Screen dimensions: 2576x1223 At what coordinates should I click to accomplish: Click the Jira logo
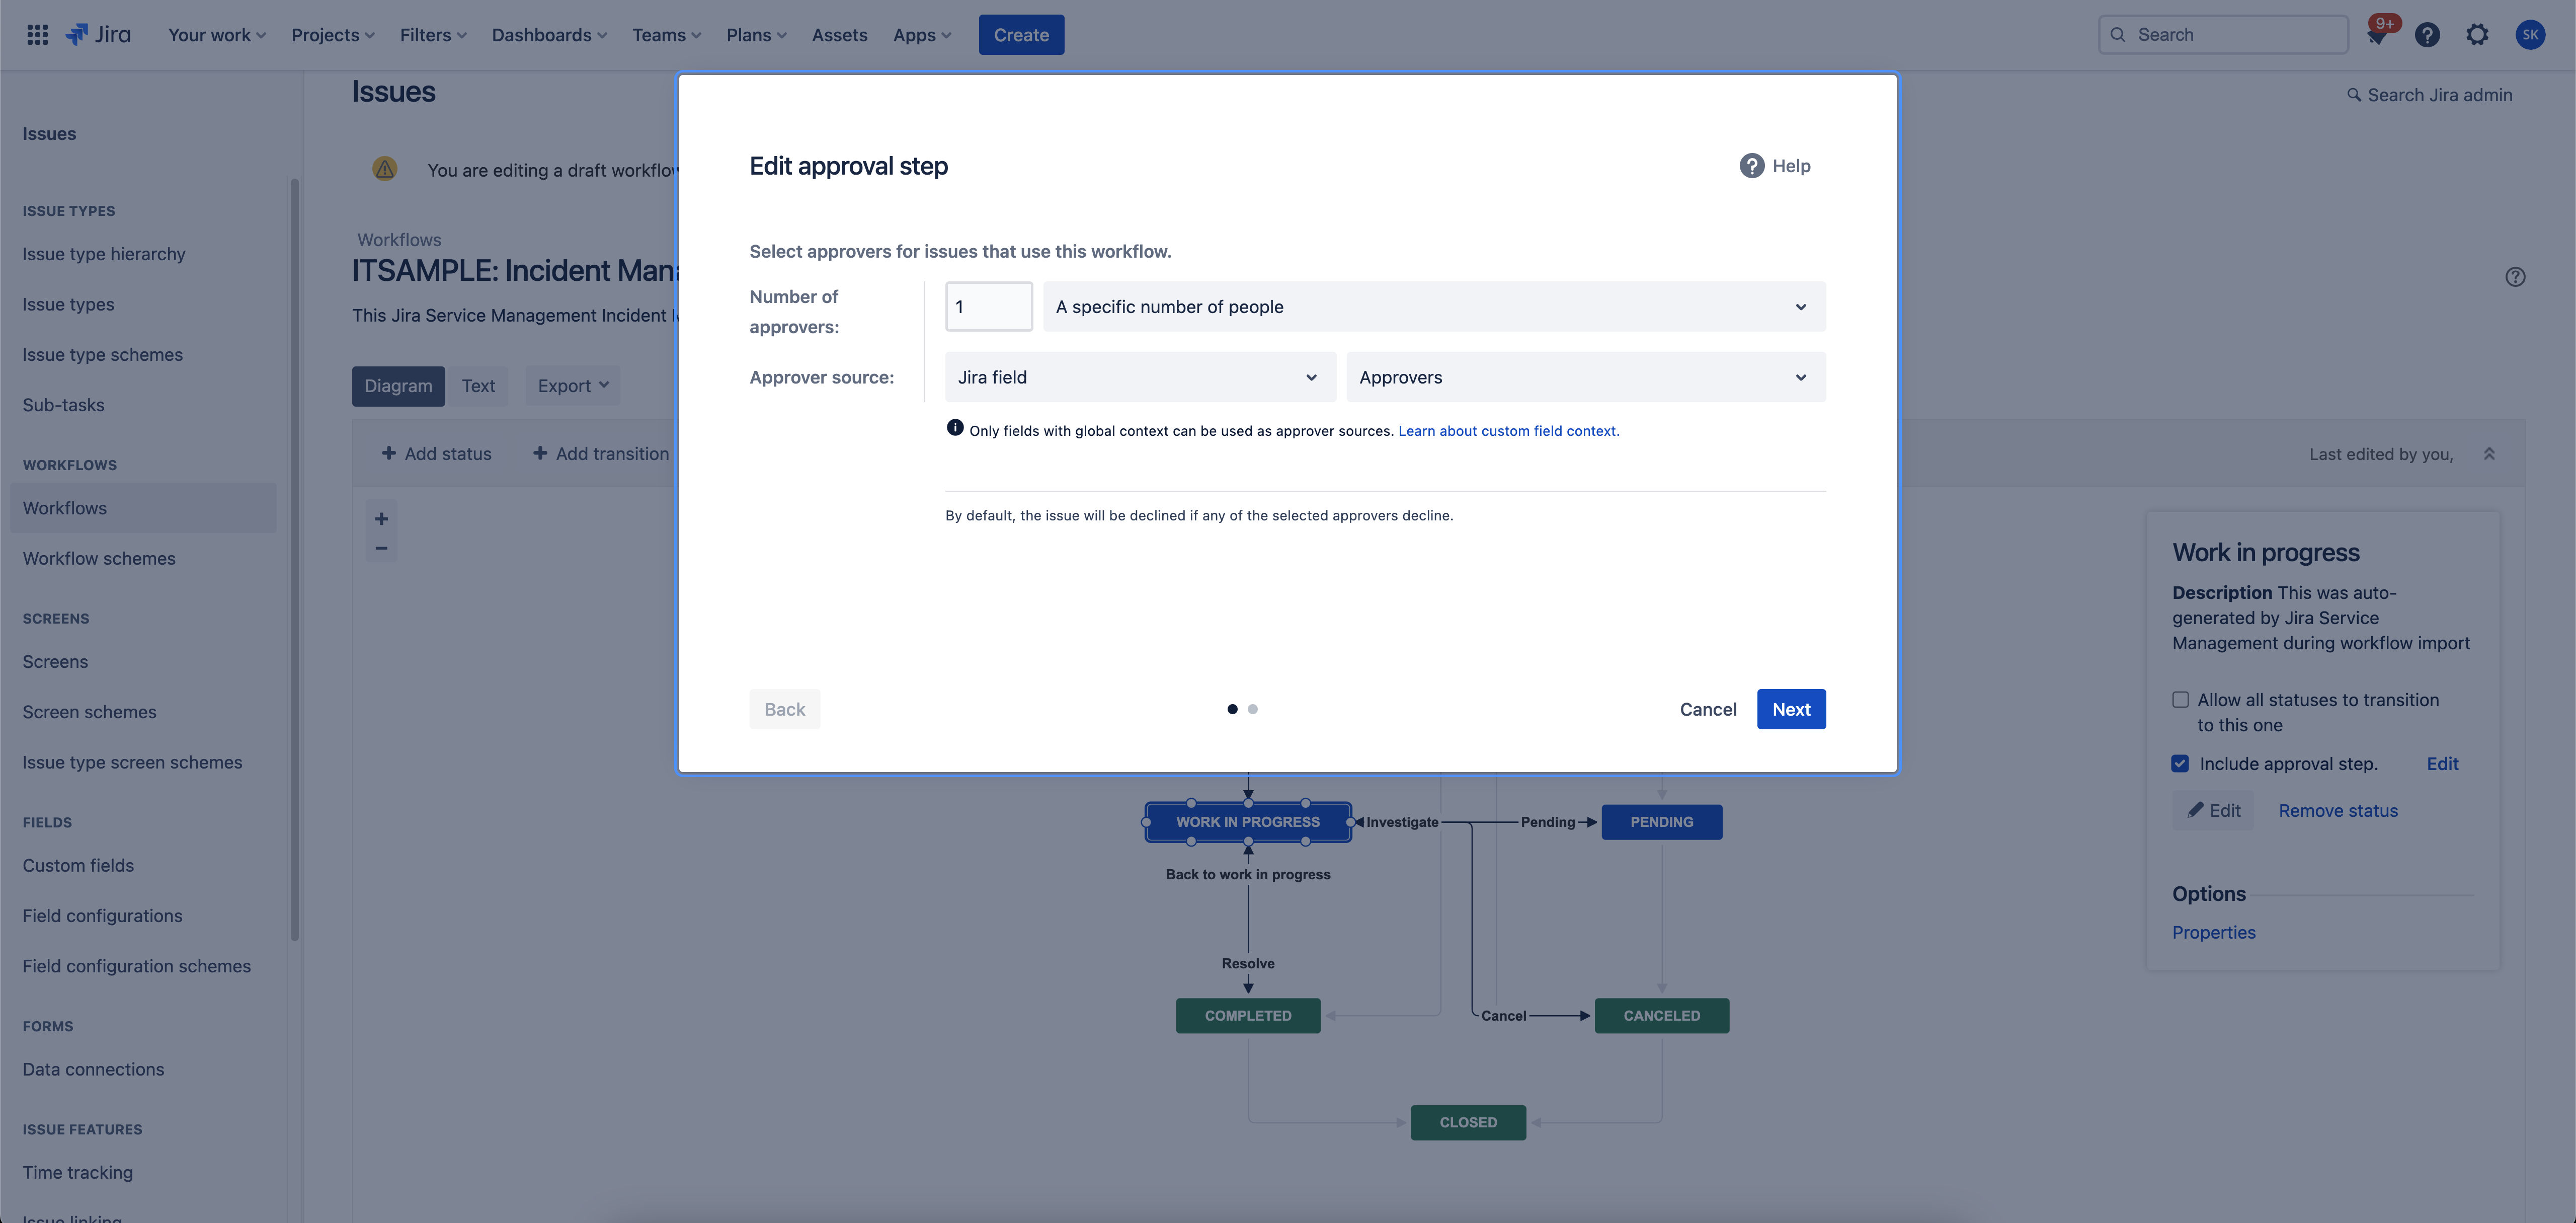coord(99,35)
